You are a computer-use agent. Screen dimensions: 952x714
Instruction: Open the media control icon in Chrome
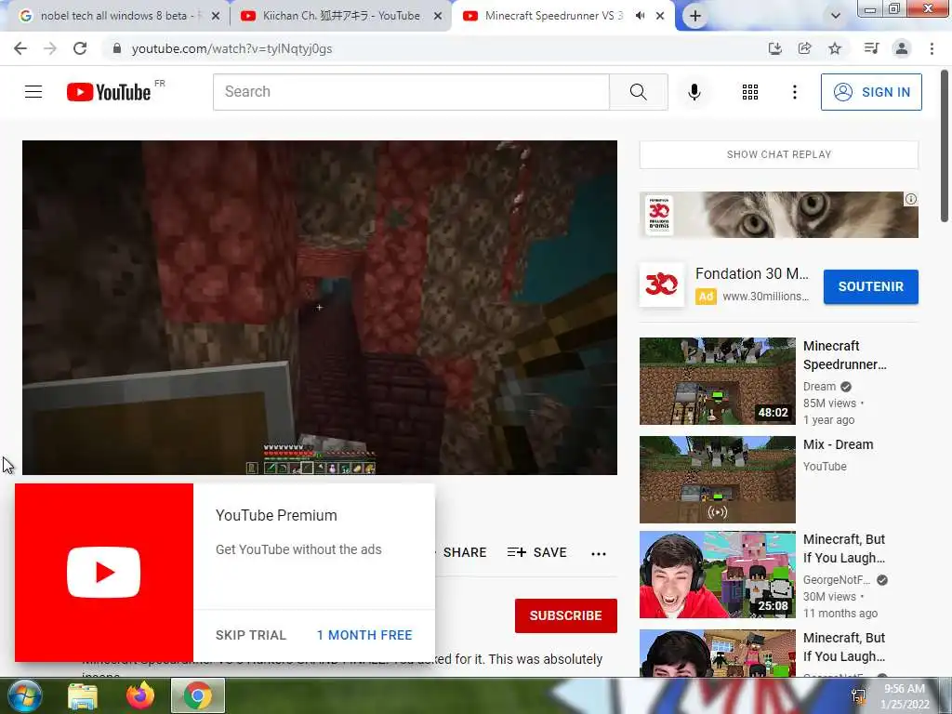pyautogui.click(x=871, y=48)
